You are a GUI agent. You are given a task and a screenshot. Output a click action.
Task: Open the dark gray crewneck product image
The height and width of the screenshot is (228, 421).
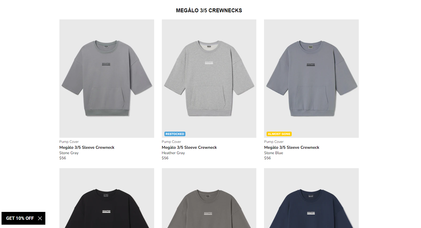click(x=209, y=198)
